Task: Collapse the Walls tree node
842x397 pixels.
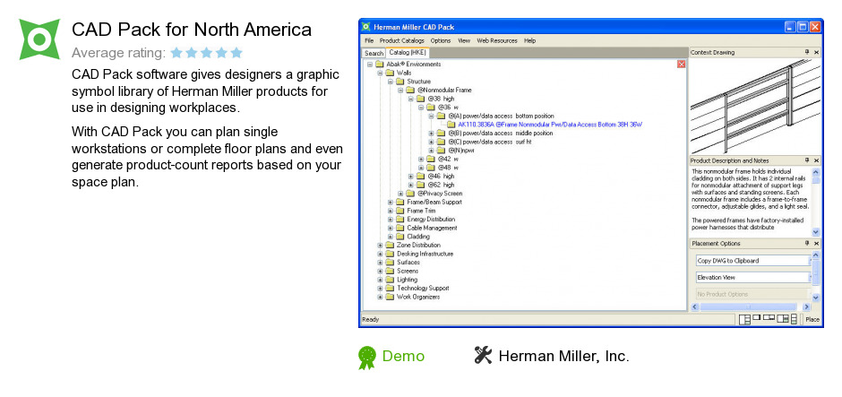Action: 380,73
